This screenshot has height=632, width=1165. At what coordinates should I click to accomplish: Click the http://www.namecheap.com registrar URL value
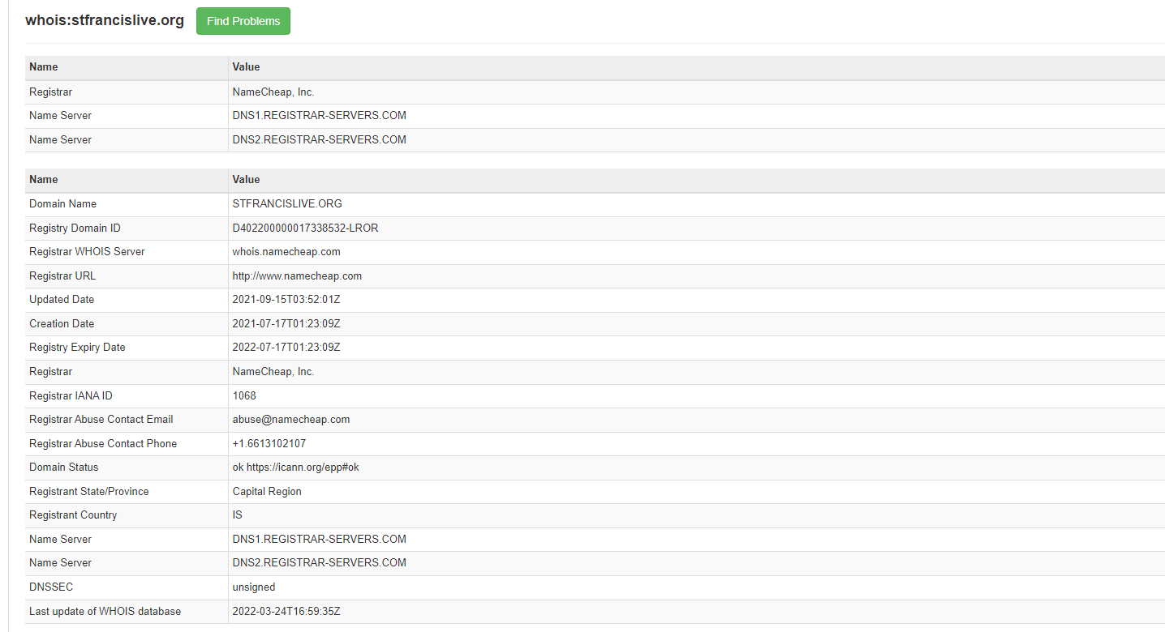click(297, 275)
